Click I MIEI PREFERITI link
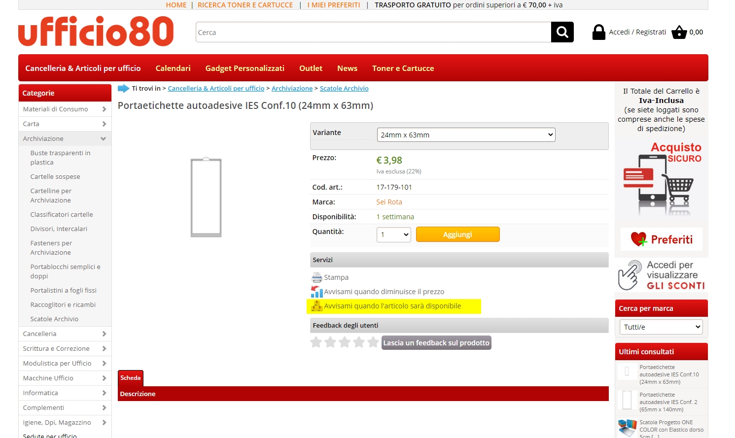The image size is (735, 438). pos(334,5)
